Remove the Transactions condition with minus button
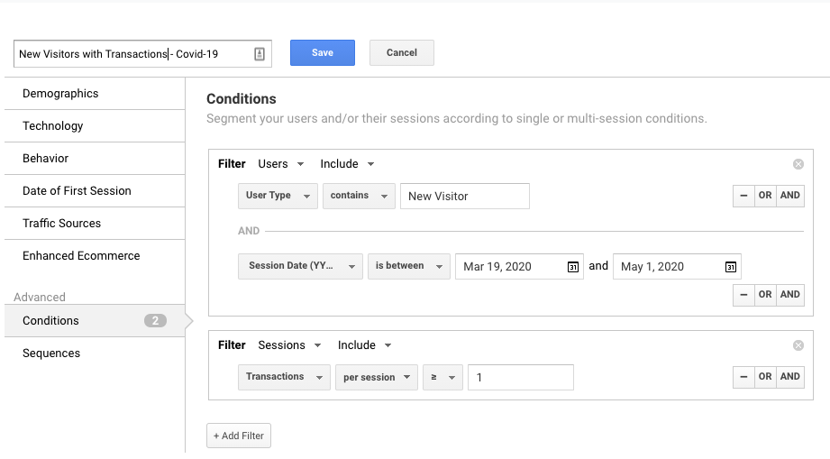 pyautogui.click(x=743, y=377)
